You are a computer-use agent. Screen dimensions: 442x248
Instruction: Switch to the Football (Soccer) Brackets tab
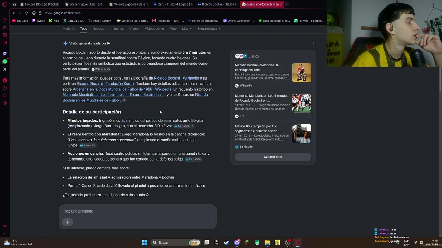coord(40,4)
